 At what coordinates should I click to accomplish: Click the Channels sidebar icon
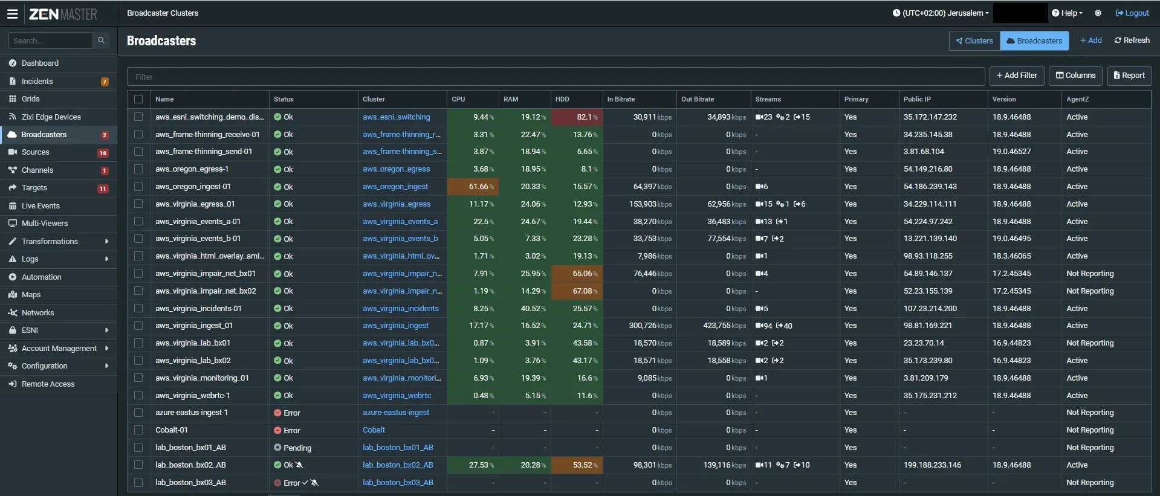13,170
